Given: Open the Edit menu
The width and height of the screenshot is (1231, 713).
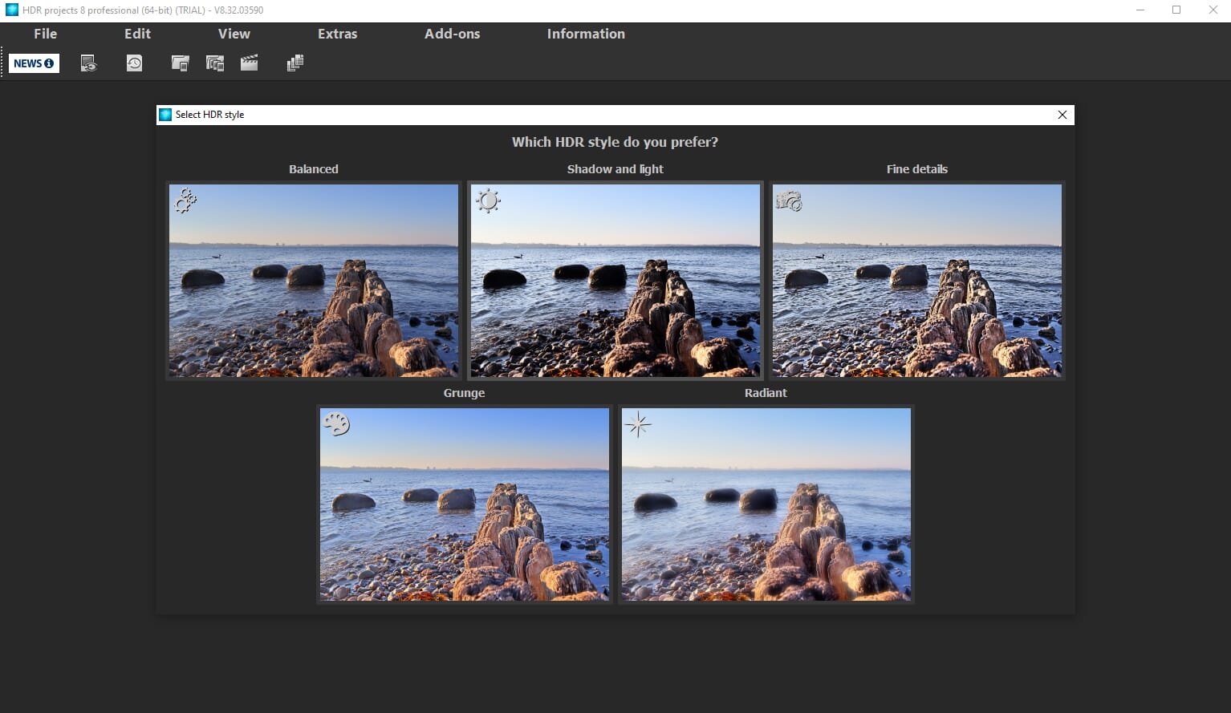Looking at the screenshot, I should coord(137,34).
